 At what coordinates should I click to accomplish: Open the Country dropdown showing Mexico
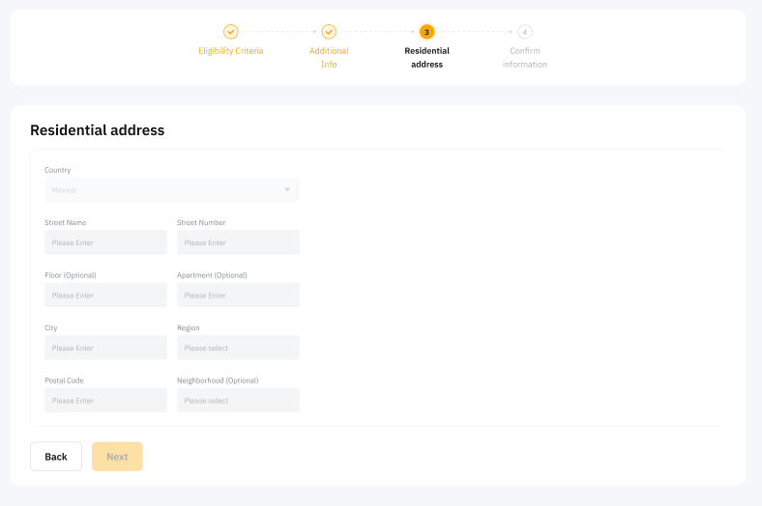click(x=164, y=190)
